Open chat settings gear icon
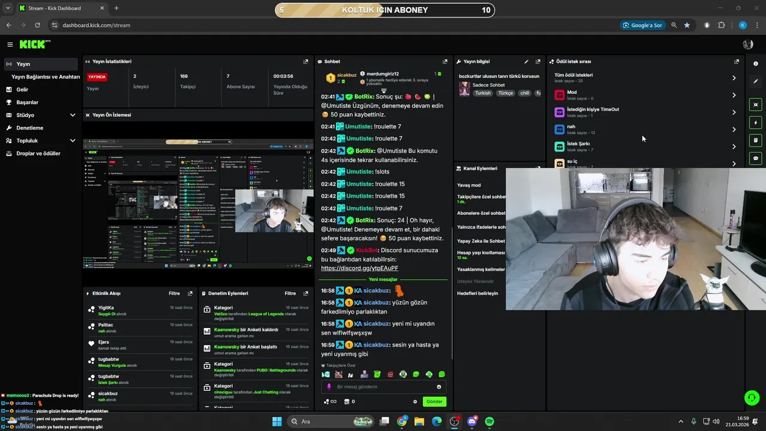 (x=415, y=402)
